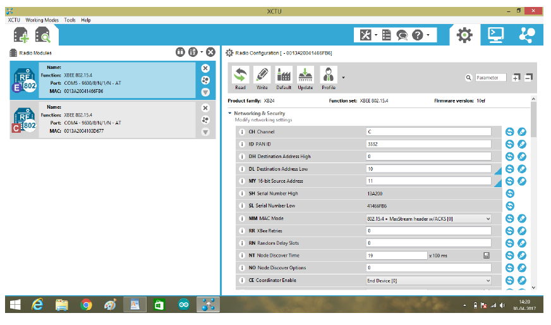The width and height of the screenshot is (551, 325).
Task: Open the Arduino IDE from the taskbar
Action: [x=184, y=305]
